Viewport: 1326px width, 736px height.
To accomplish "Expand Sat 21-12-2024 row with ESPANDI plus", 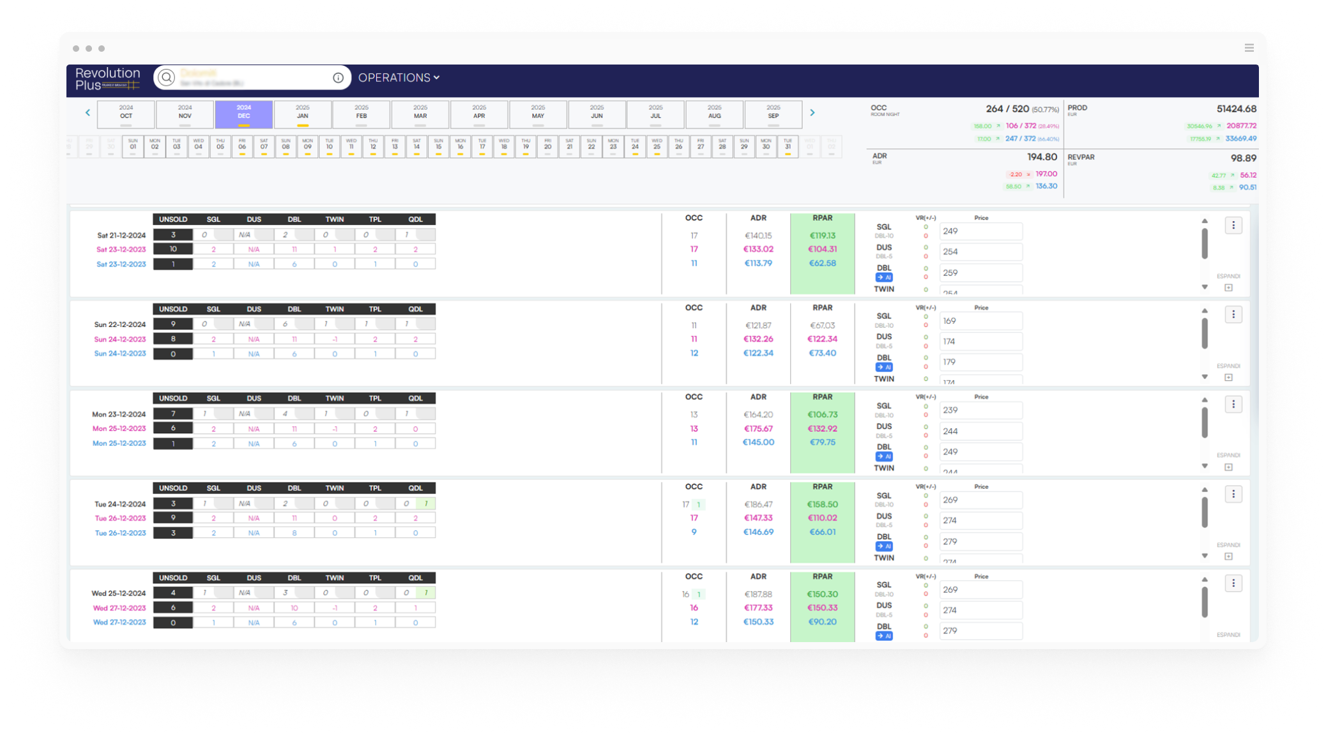I will point(1228,287).
